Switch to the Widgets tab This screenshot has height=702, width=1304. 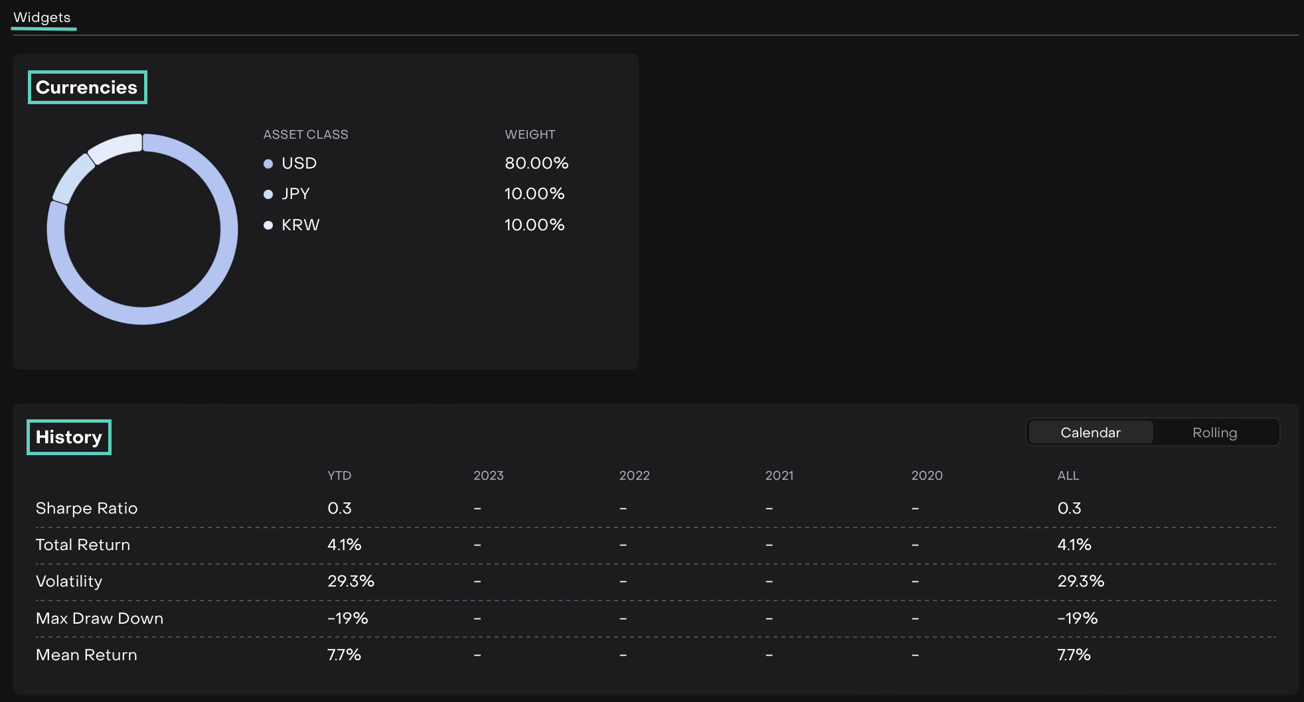coord(42,17)
